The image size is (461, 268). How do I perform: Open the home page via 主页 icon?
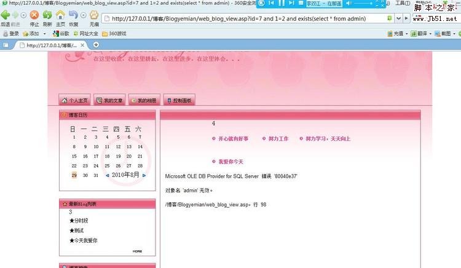60,15
